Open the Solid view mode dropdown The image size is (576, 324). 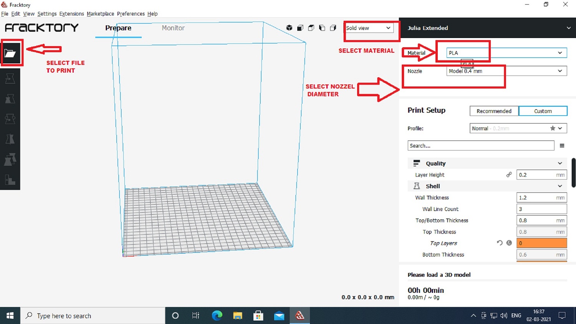click(369, 28)
